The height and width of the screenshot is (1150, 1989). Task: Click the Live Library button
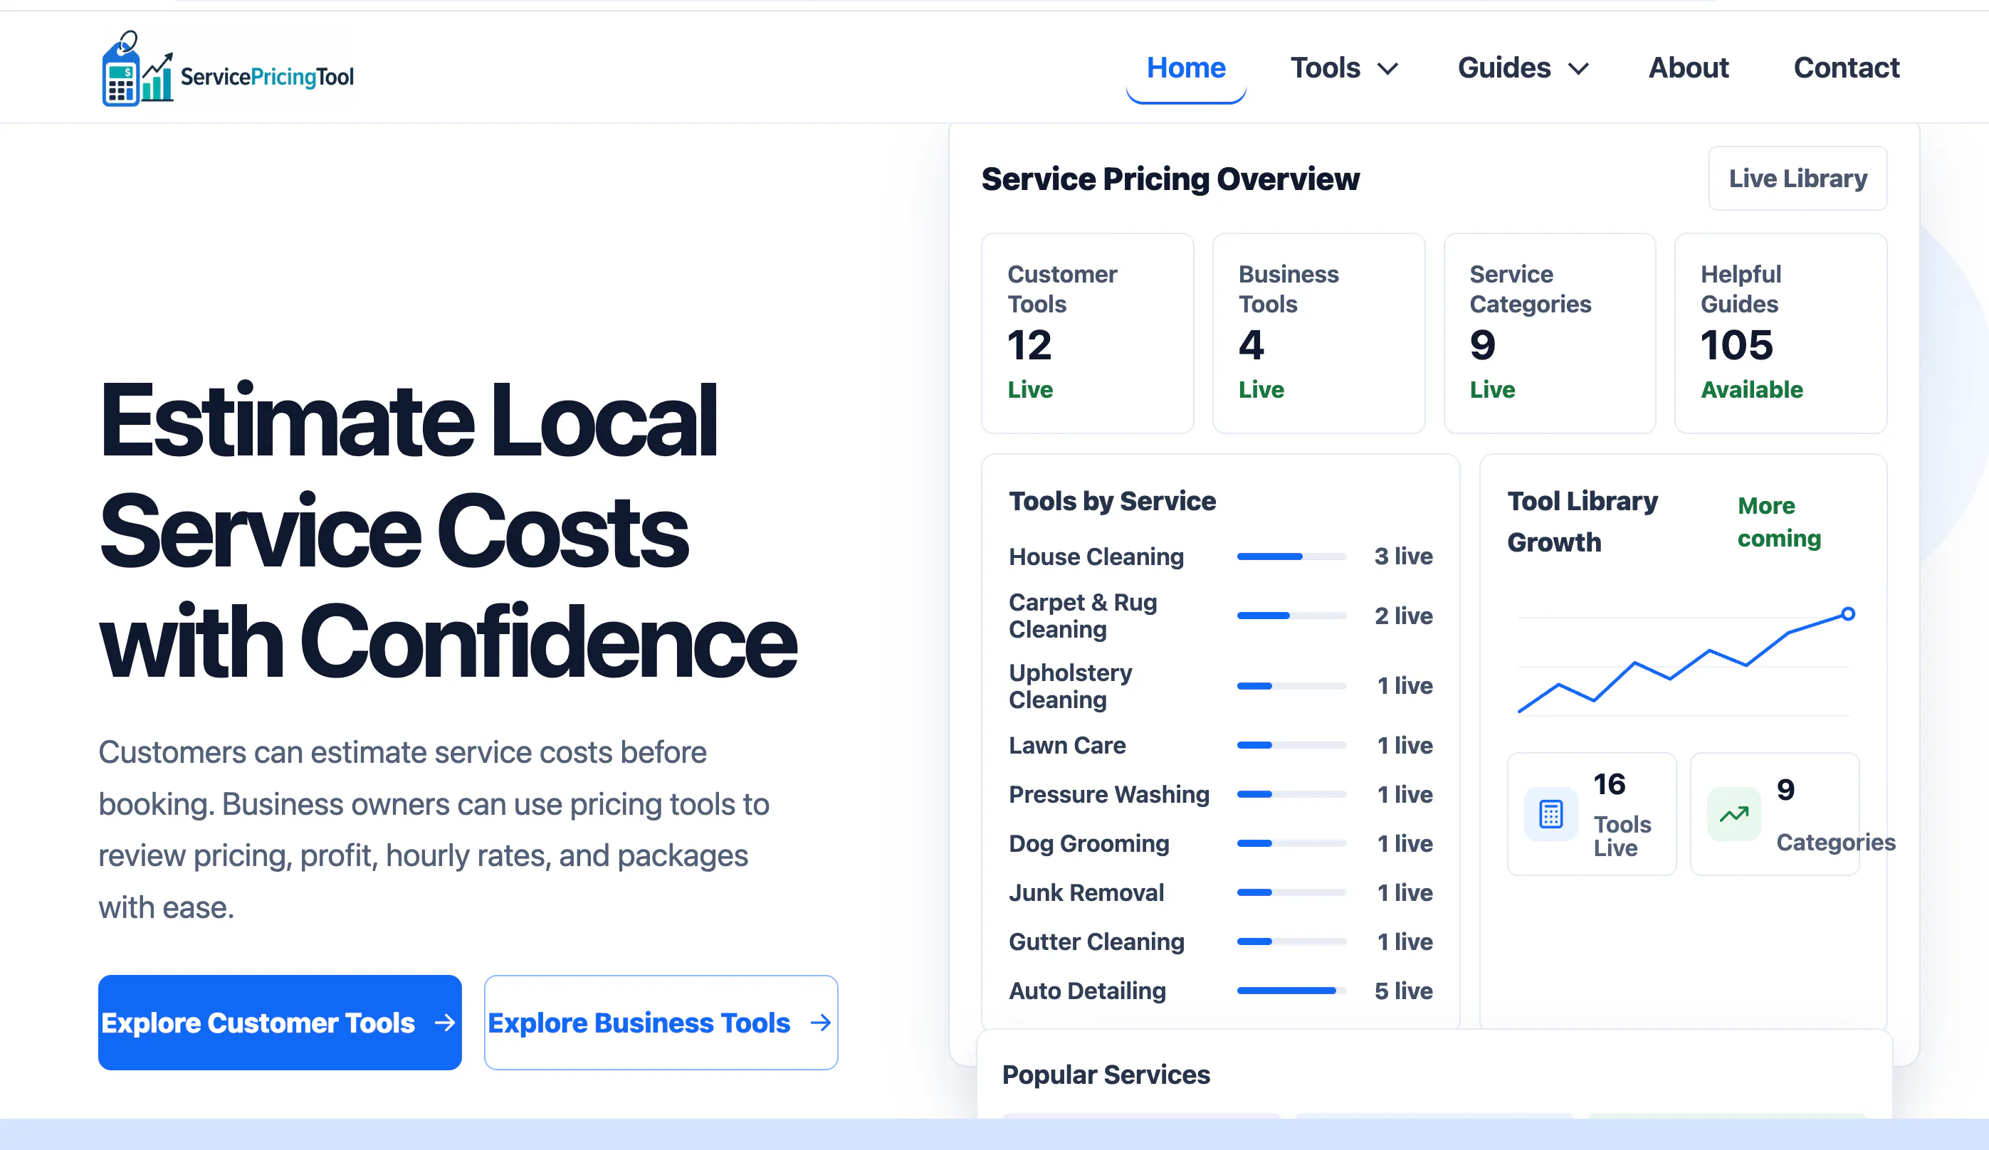click(x=1798, y=178)
